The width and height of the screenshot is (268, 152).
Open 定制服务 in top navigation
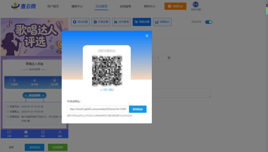point(125,6)
